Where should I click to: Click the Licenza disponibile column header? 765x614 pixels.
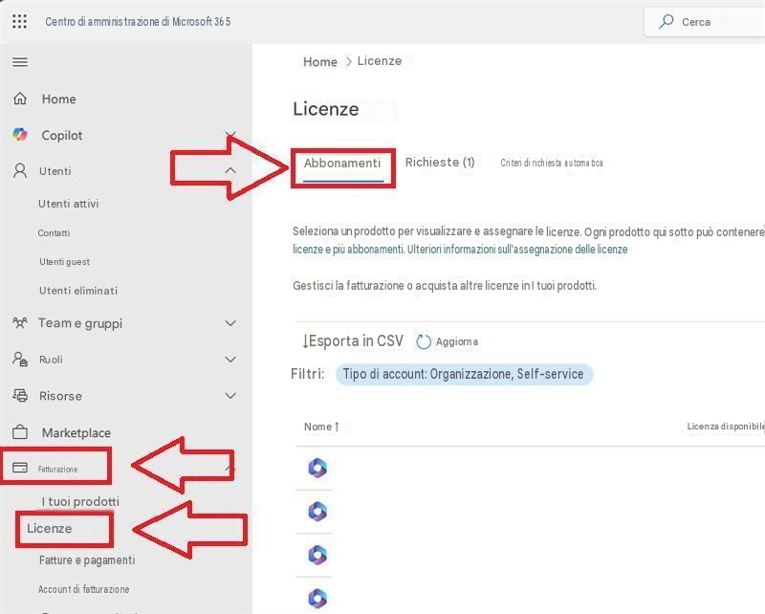click(x=726, y=427)
